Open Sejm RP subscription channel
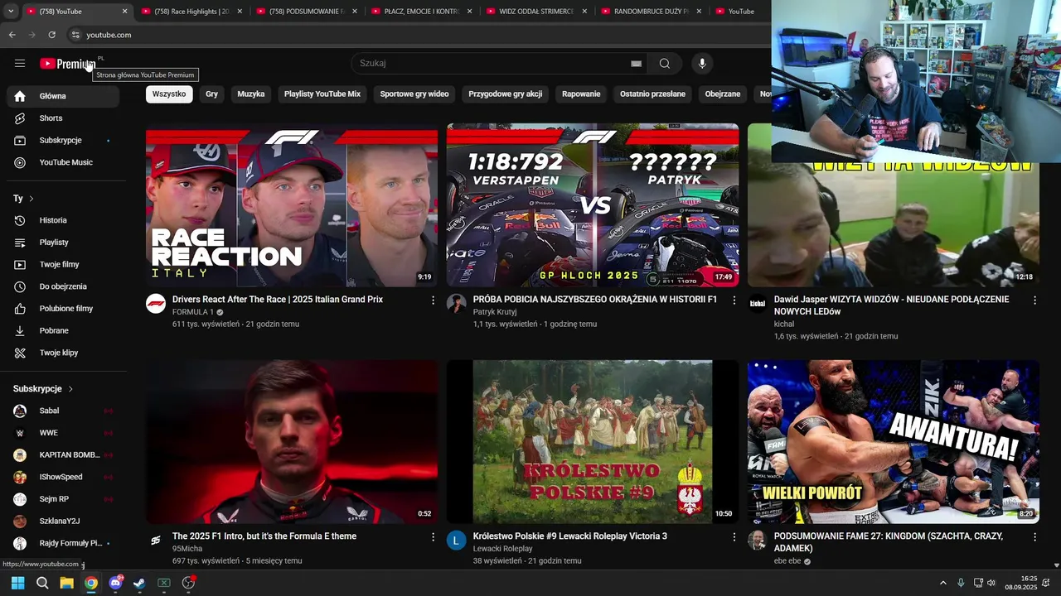 point(63,499)
